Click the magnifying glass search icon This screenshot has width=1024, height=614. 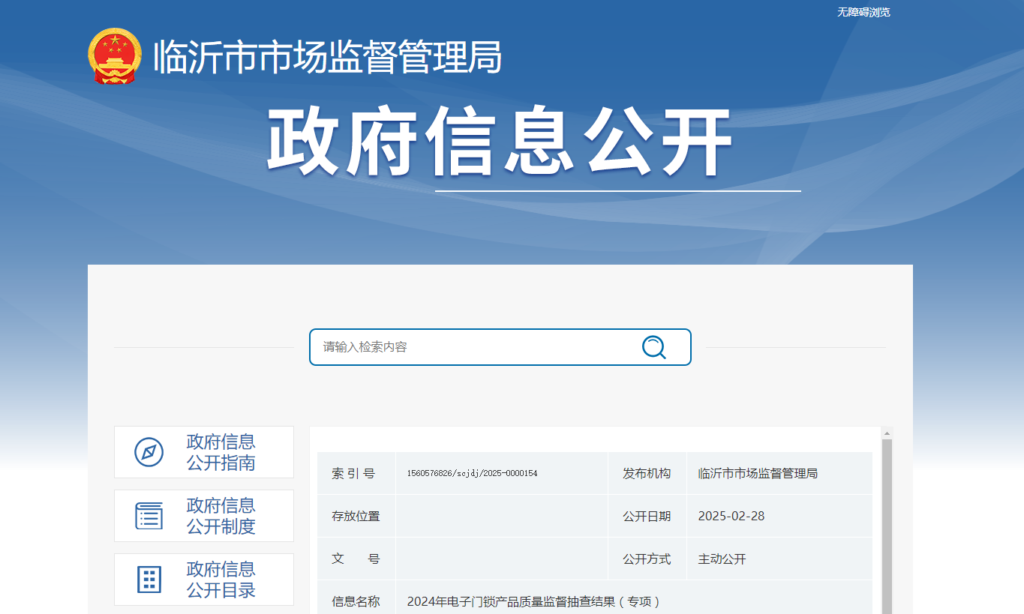click(x=653, y=347)
